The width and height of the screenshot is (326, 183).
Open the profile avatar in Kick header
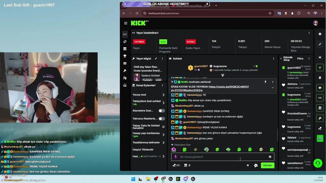[x=316, y=23]
